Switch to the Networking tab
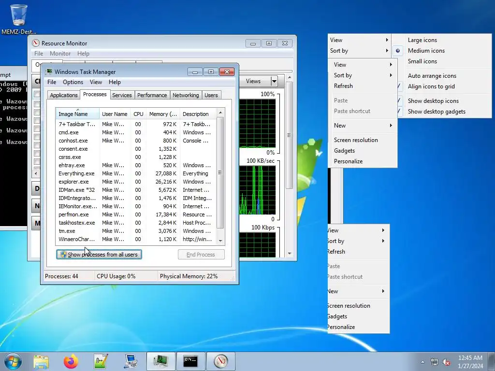Image resolution: width=495 pixels, height=371 pixels. 186,95
